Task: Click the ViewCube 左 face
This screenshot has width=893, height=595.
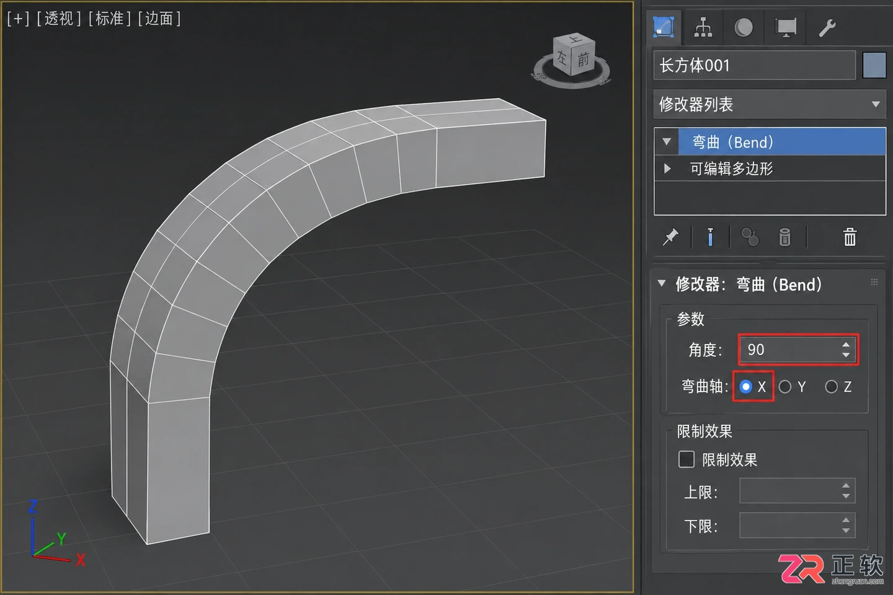Action: pyautogui.click(x=562, y=58)
